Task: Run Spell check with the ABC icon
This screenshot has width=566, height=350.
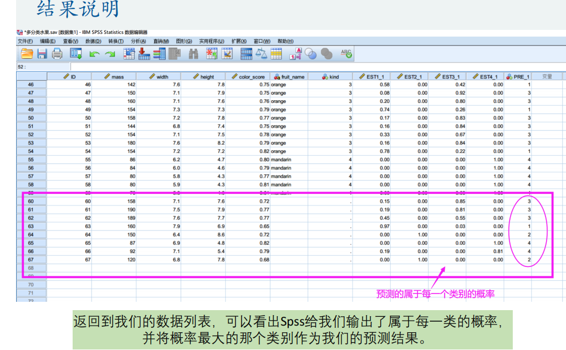Action: pyautogui.click(x=346, y=54)
